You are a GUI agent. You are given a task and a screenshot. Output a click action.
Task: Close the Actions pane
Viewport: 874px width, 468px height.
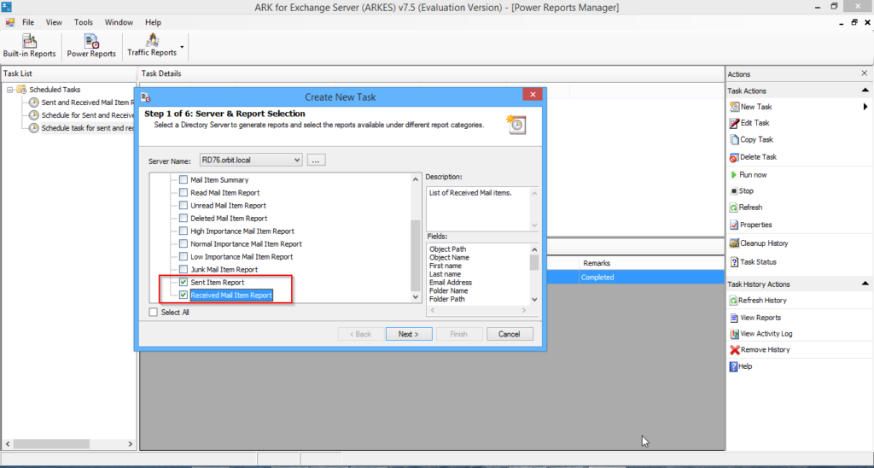(x=865, y=73)
